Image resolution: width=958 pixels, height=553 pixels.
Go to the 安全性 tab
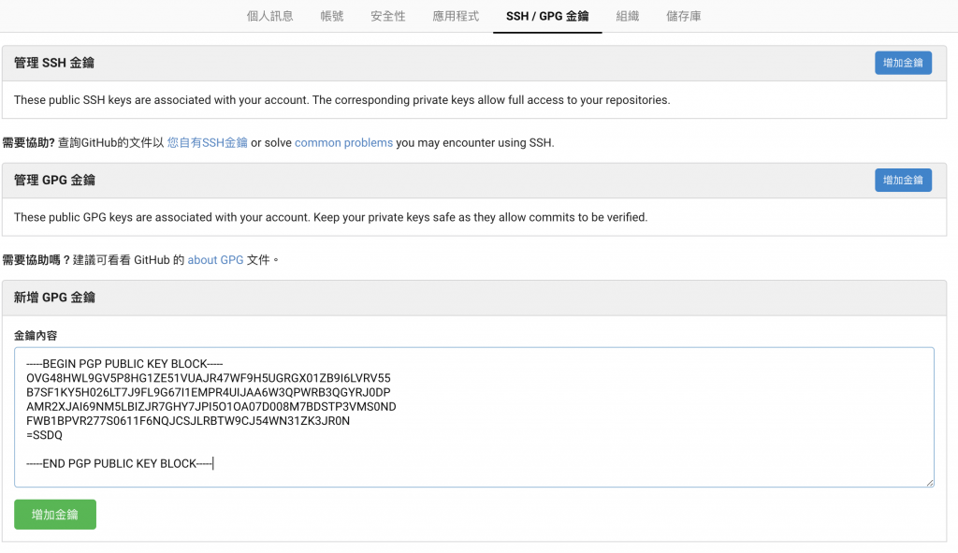(387, 16)
